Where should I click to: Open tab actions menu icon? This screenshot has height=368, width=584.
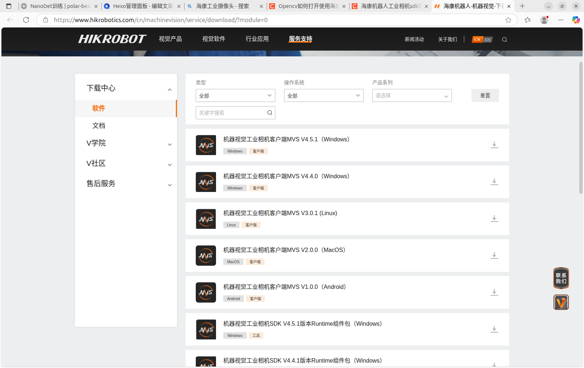pyautogui.click(x=9, y=6)
